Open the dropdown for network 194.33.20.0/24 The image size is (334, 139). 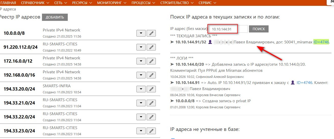pos(141,89)
